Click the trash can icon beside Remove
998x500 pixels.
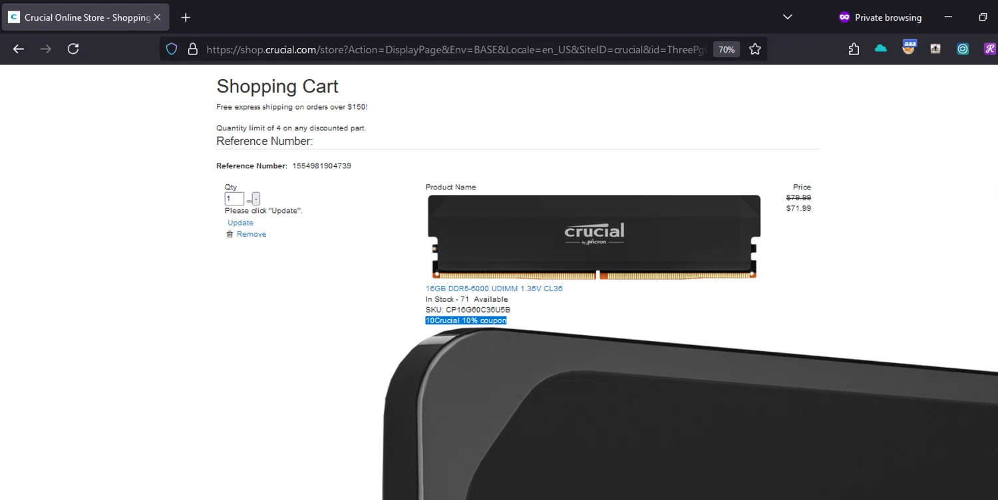[x=230, y=234]
